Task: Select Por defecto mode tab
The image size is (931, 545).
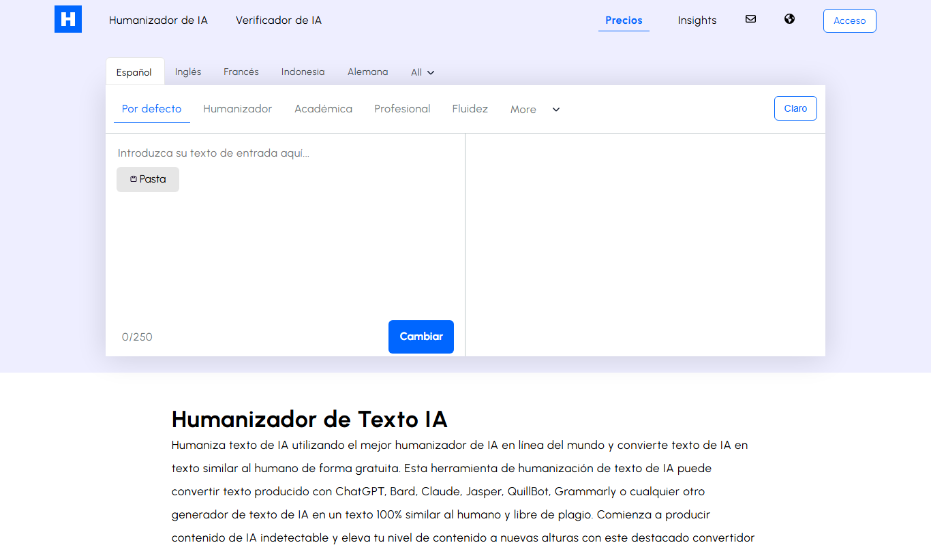Action: [152, 109]
